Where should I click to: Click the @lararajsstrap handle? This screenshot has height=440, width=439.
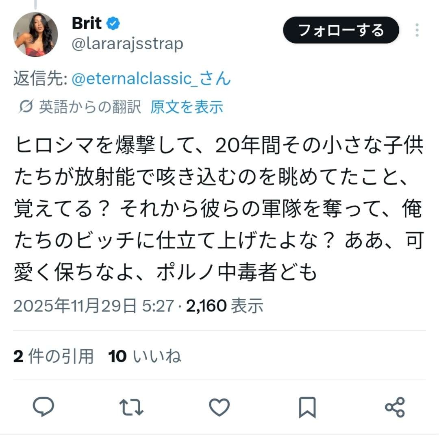click(x=127, y=44)
